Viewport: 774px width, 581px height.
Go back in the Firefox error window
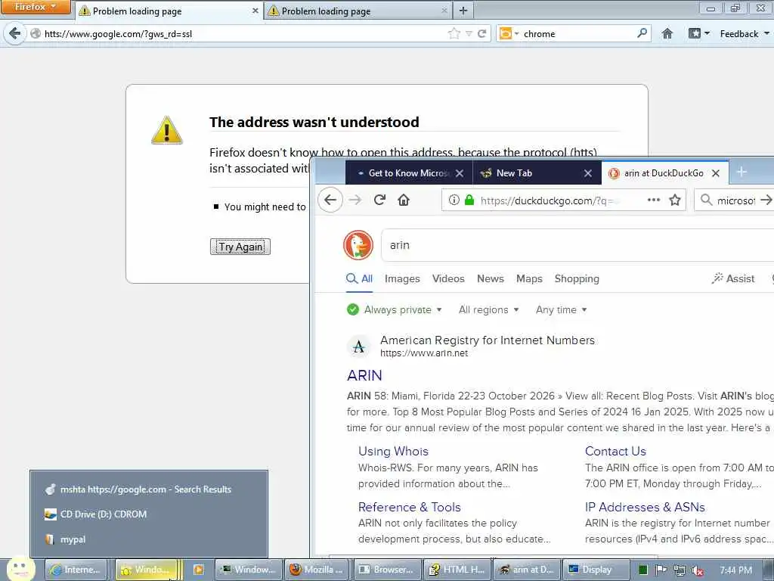(x=15, y=33)
